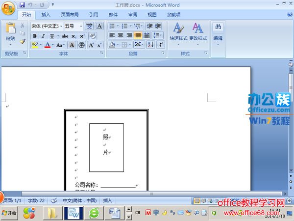Screen dimensions: 294x221
Task: Open the Change Case (Aa) menu
Action: click(60, 45)
